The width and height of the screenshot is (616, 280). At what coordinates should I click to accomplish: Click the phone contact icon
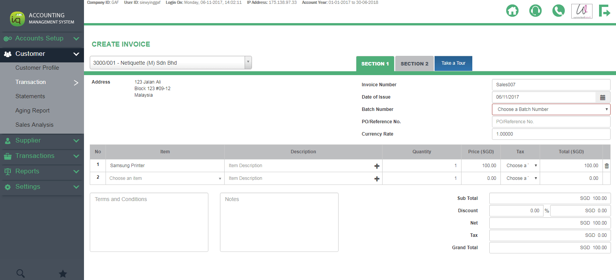558,10
